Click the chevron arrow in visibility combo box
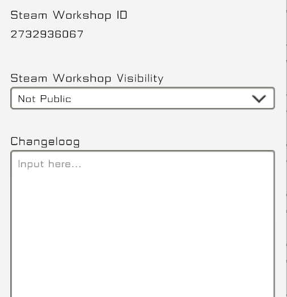Screen dimensions: 287x297 coord(259,99)
